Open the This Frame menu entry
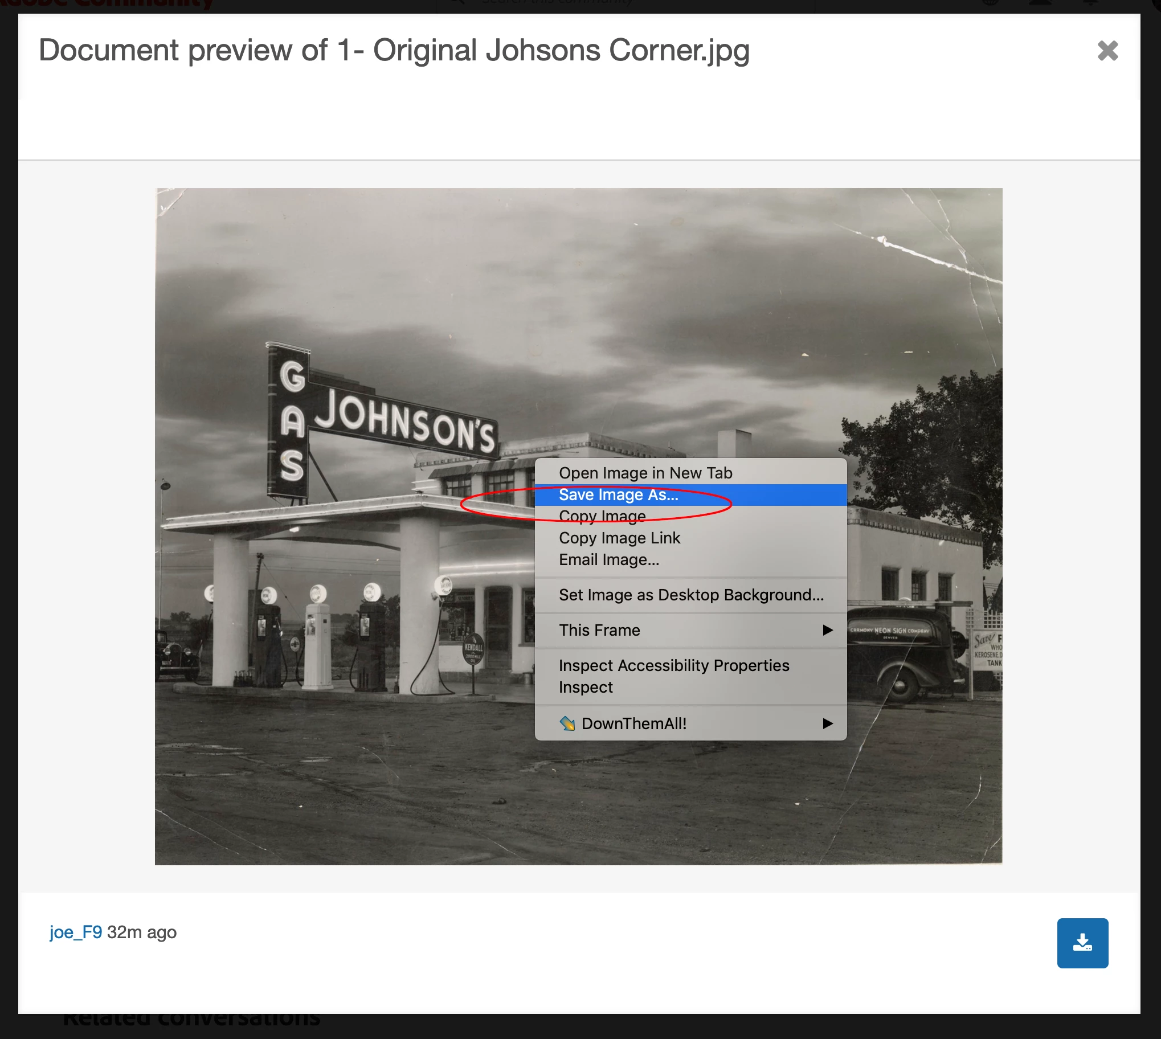 pyautogui.click(x=599, y=630)
